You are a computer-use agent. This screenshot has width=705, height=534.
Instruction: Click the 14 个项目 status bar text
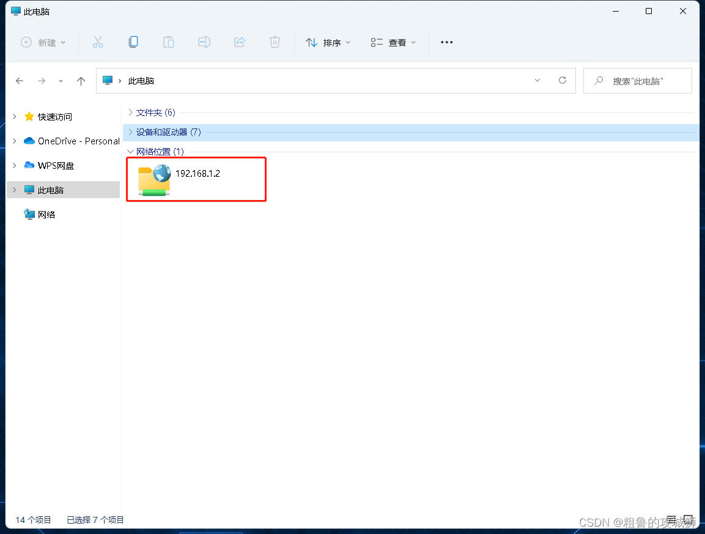click(33, 520)
